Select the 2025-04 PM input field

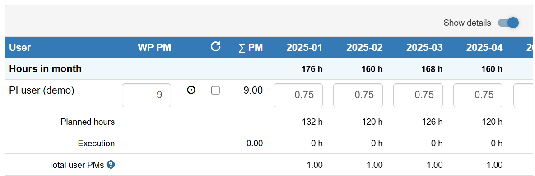tap(478, 95)
